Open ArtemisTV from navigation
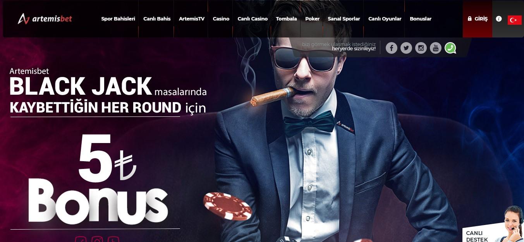The width and height of the screenshot is (524, 242). pyautogui.click(x=192, y=19)
